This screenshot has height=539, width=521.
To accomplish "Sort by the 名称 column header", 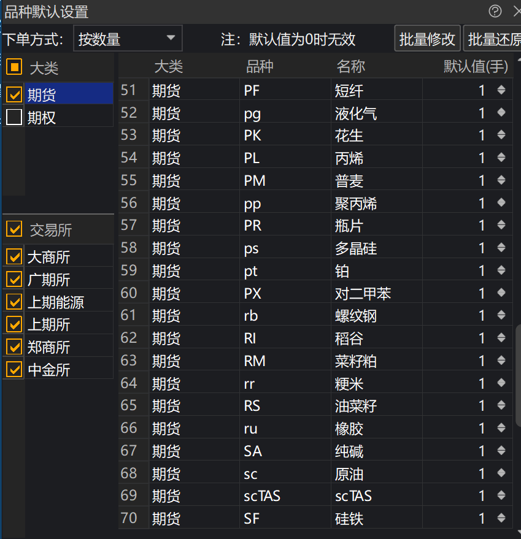I will click(350, 66).
